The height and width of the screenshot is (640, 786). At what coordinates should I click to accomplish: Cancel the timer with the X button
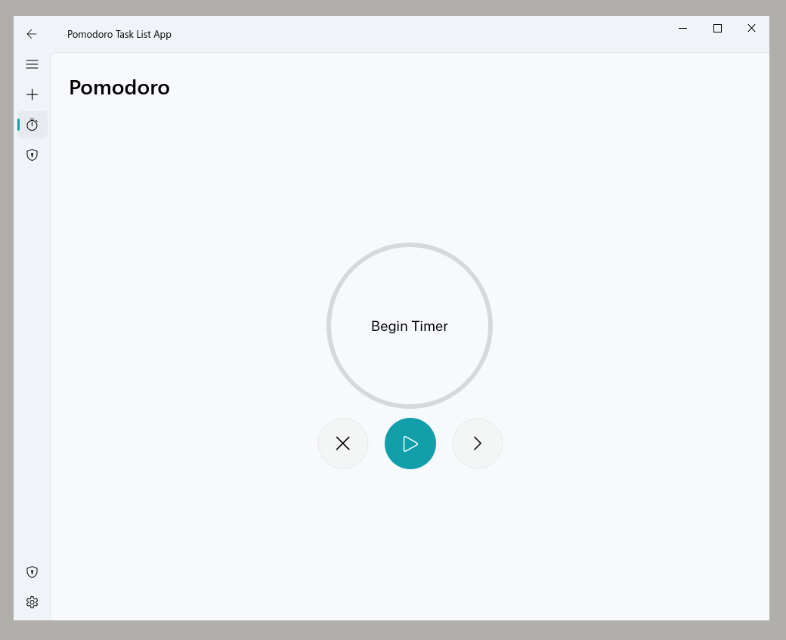coord(343,444)
